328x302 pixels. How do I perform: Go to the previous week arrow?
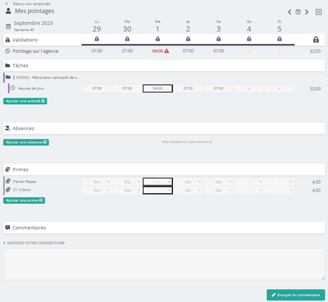point(289,12)
